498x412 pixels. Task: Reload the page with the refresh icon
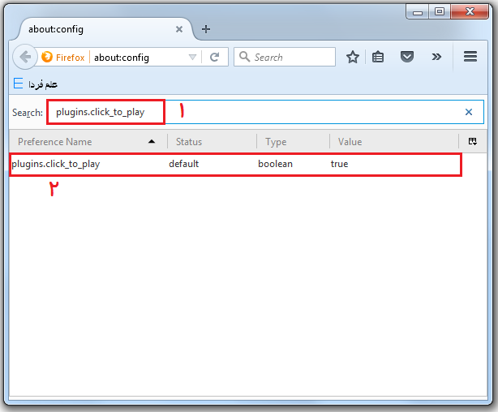pyautogui.click(x=215, y=58)
